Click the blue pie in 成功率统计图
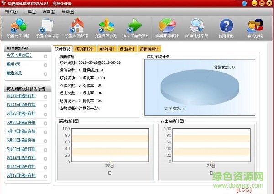 pyautogui.click(x=200, y=87)
